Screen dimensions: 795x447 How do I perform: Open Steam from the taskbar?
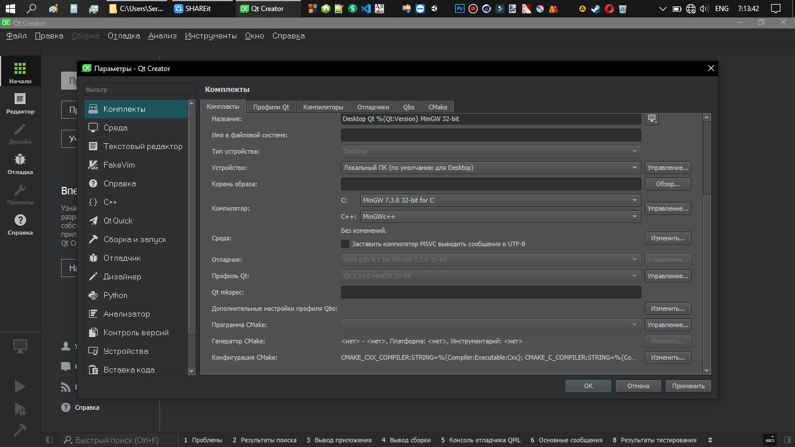click(596, 9)
